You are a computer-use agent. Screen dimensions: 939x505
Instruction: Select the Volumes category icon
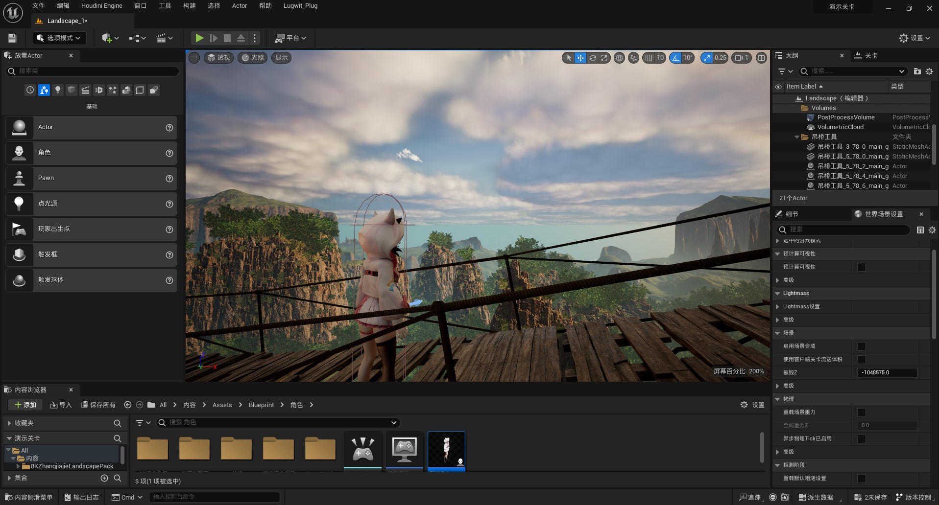click(140, 90)
